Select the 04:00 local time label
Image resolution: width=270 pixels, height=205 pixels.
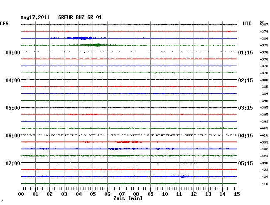point(13,81)
